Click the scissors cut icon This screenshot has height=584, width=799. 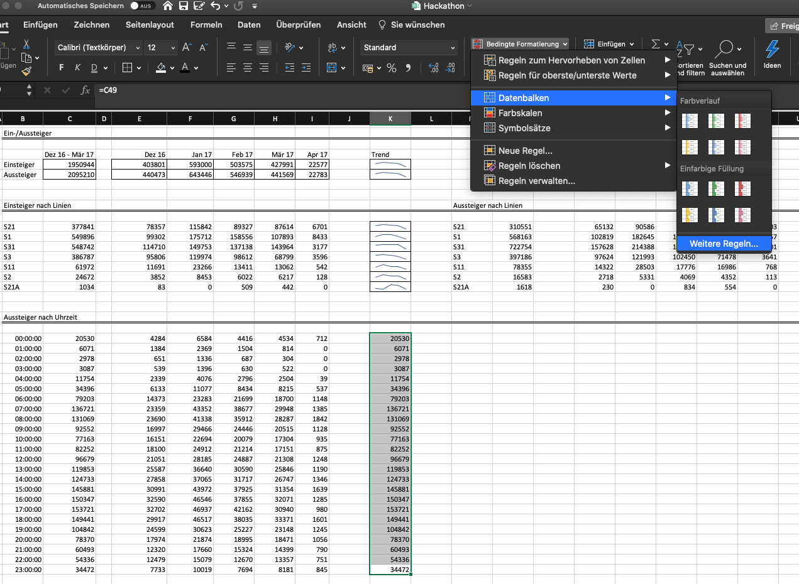coord(26,45)
